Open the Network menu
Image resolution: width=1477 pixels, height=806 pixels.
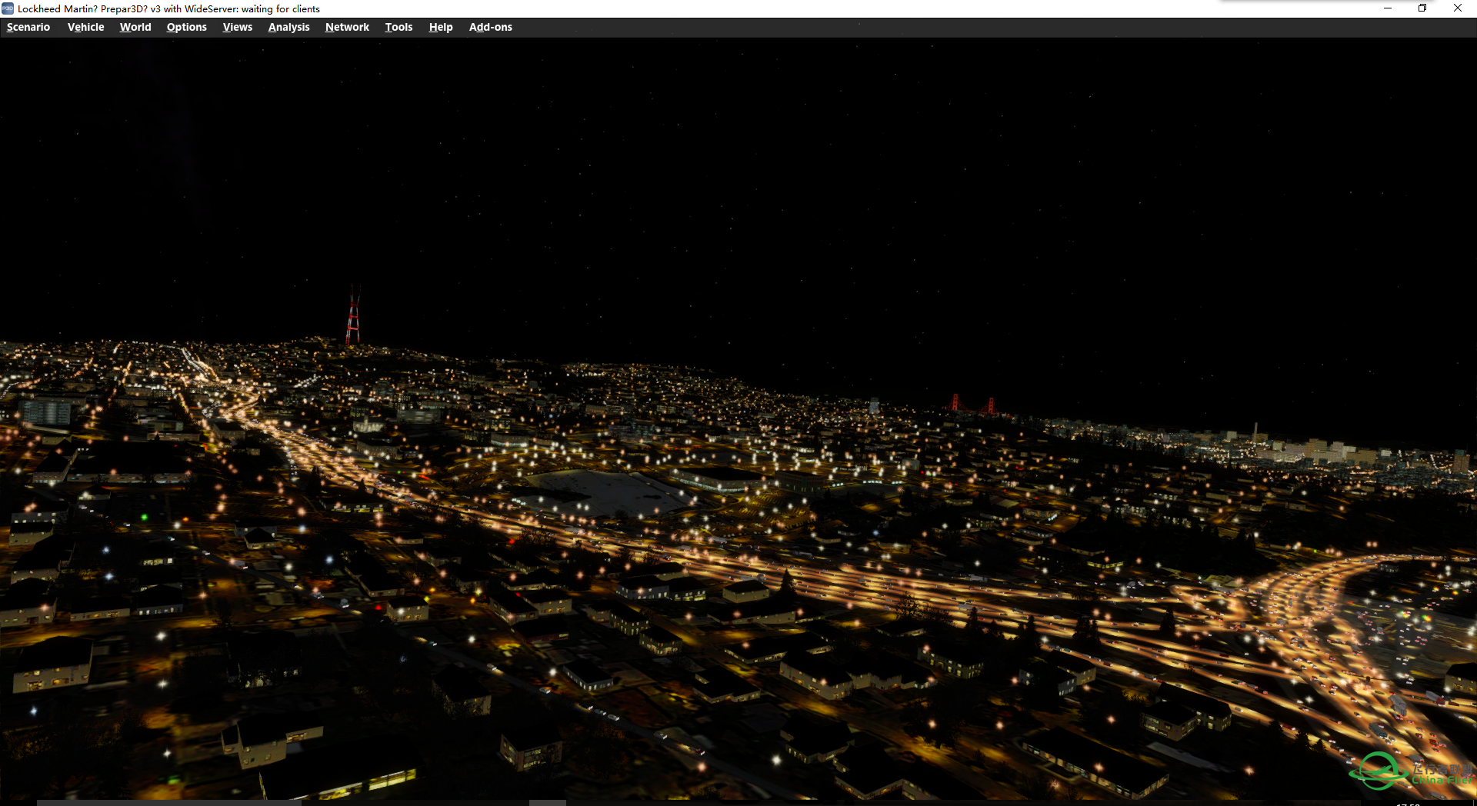pos(347,27)
